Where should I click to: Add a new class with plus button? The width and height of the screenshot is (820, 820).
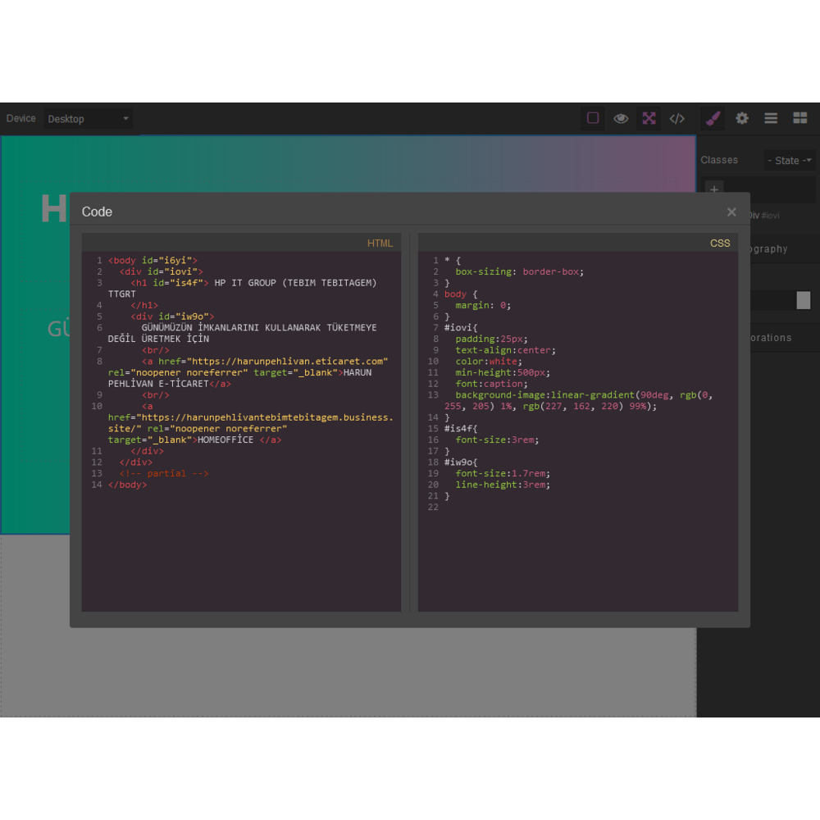click(714, 189)
